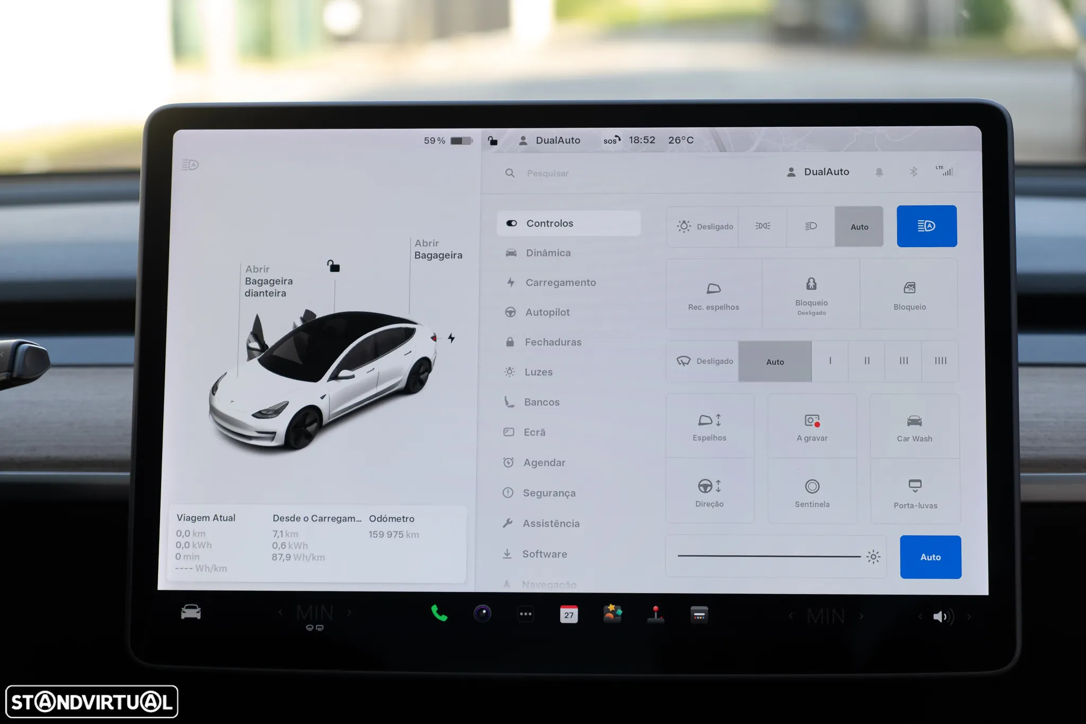The height and width of the screenshot is (724, 1086).
Task: Select wiper speed III
Action: point(904,361)
